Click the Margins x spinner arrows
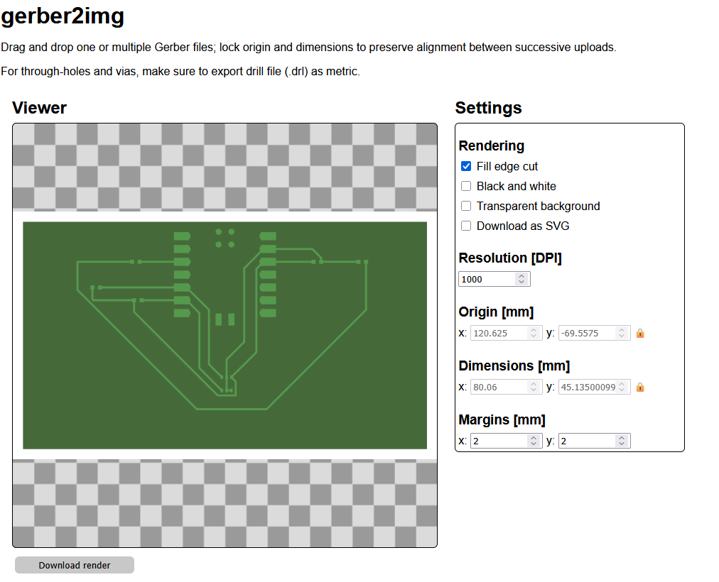This screenshot has height=582, width=719. click(534, 441)
